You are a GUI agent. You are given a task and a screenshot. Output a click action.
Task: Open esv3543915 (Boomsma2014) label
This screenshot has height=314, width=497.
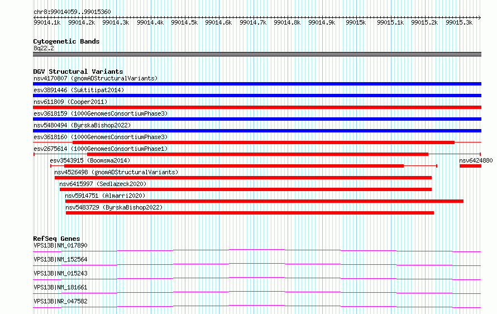click(x=90, y=160)
